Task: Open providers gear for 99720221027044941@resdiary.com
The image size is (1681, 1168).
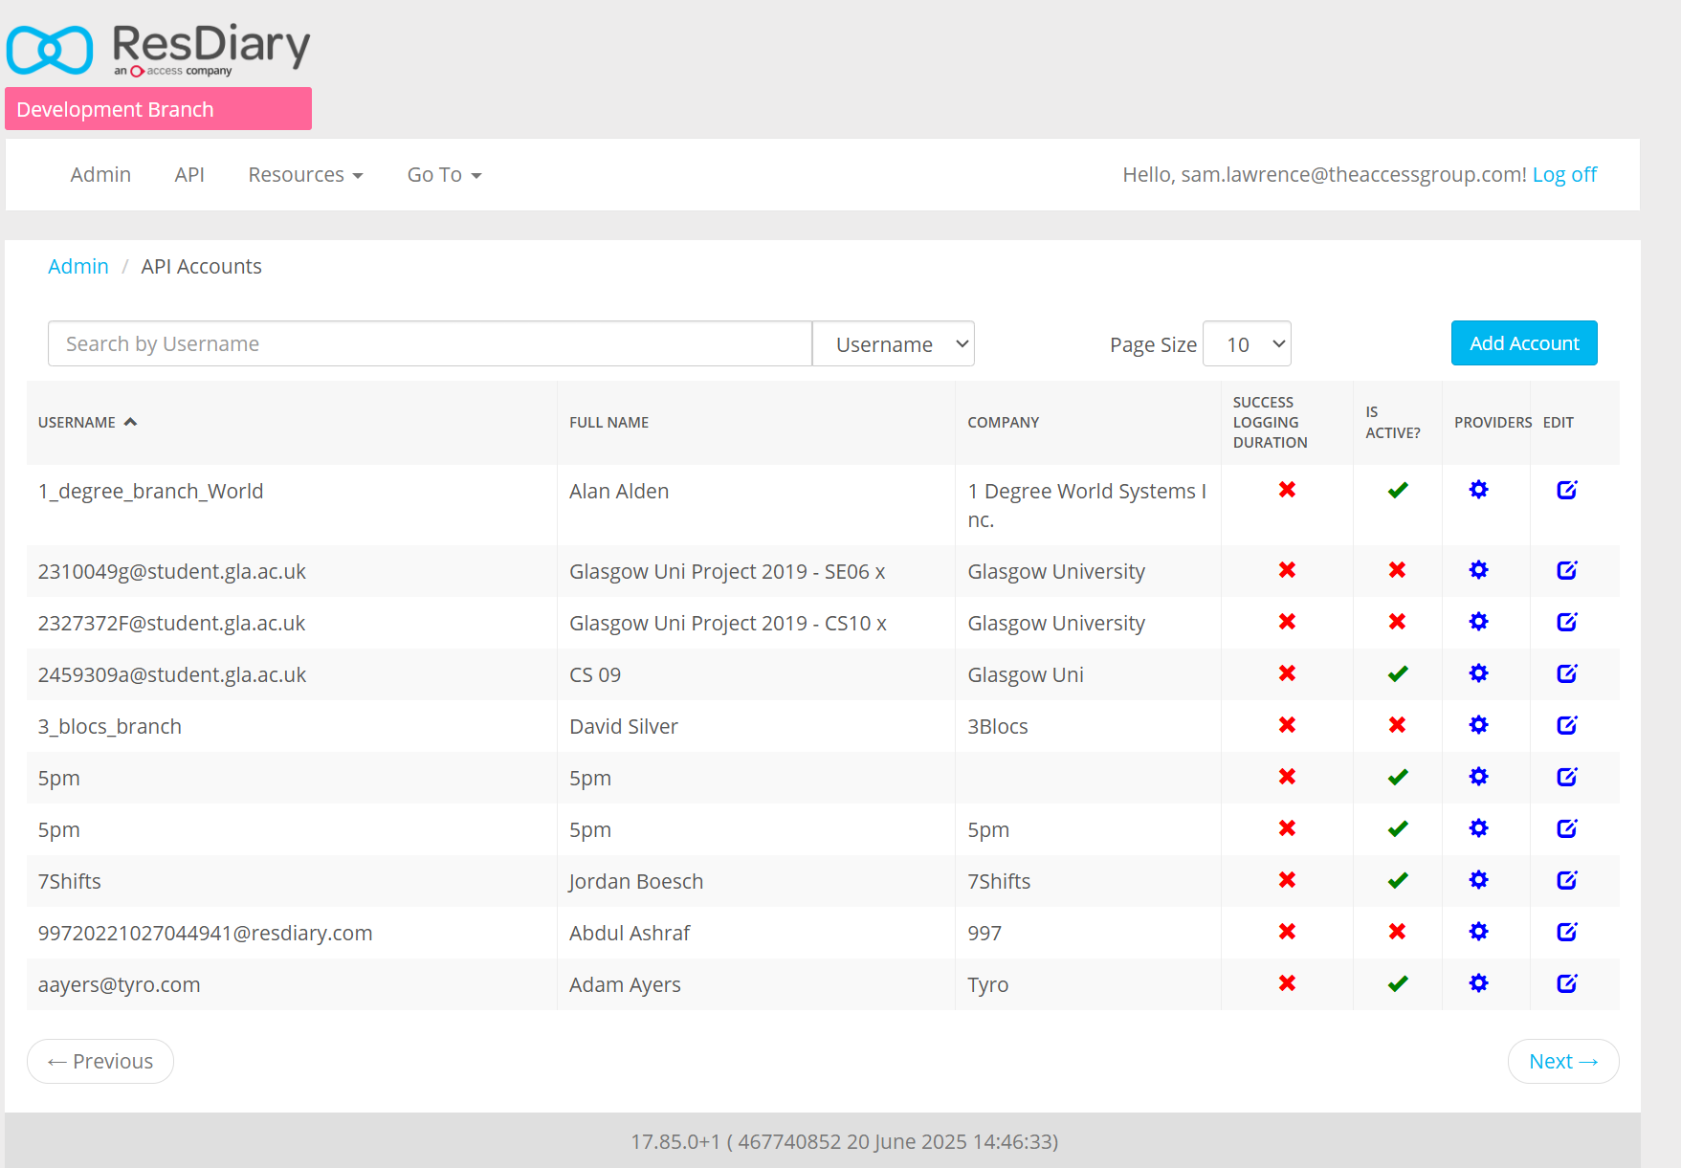Action: click(1478, 932)
